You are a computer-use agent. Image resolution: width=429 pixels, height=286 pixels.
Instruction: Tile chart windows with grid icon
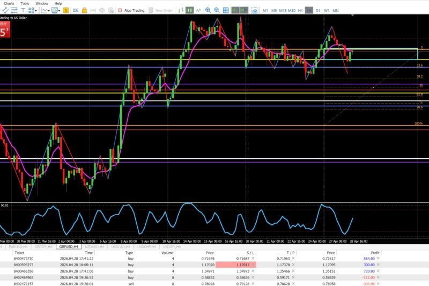pos(226,10)
